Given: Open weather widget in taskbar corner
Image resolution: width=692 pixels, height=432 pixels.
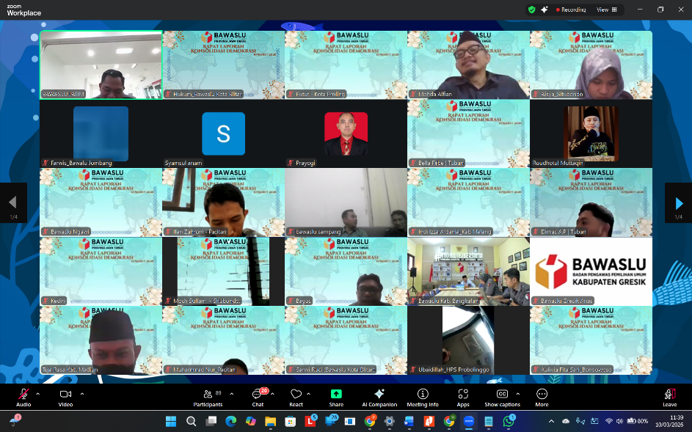Looking at the screenshot, I should coord(15,420).
